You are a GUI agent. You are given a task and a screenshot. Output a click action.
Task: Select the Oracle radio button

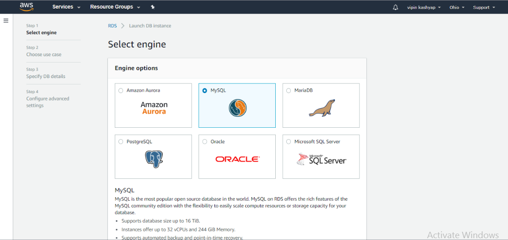[205, 141]
